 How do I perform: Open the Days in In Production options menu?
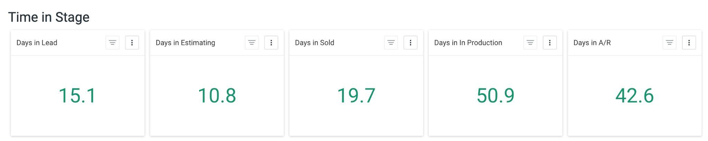tap(550, 43)
